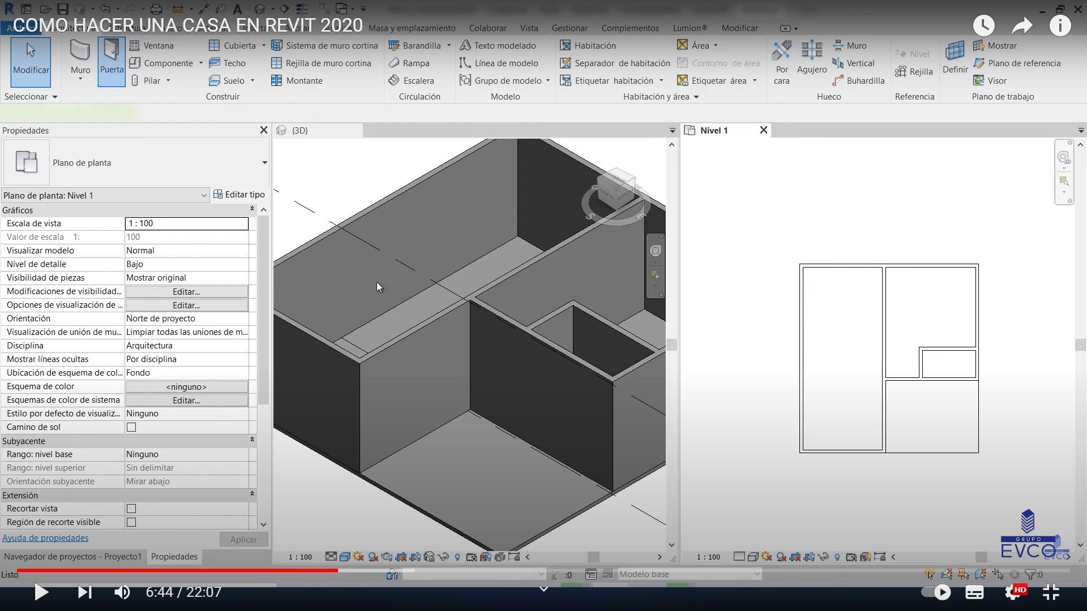The image size is (1087, 611).
Task: Expand the Suelo floor dropdown arrow
Action: point(253,81)
